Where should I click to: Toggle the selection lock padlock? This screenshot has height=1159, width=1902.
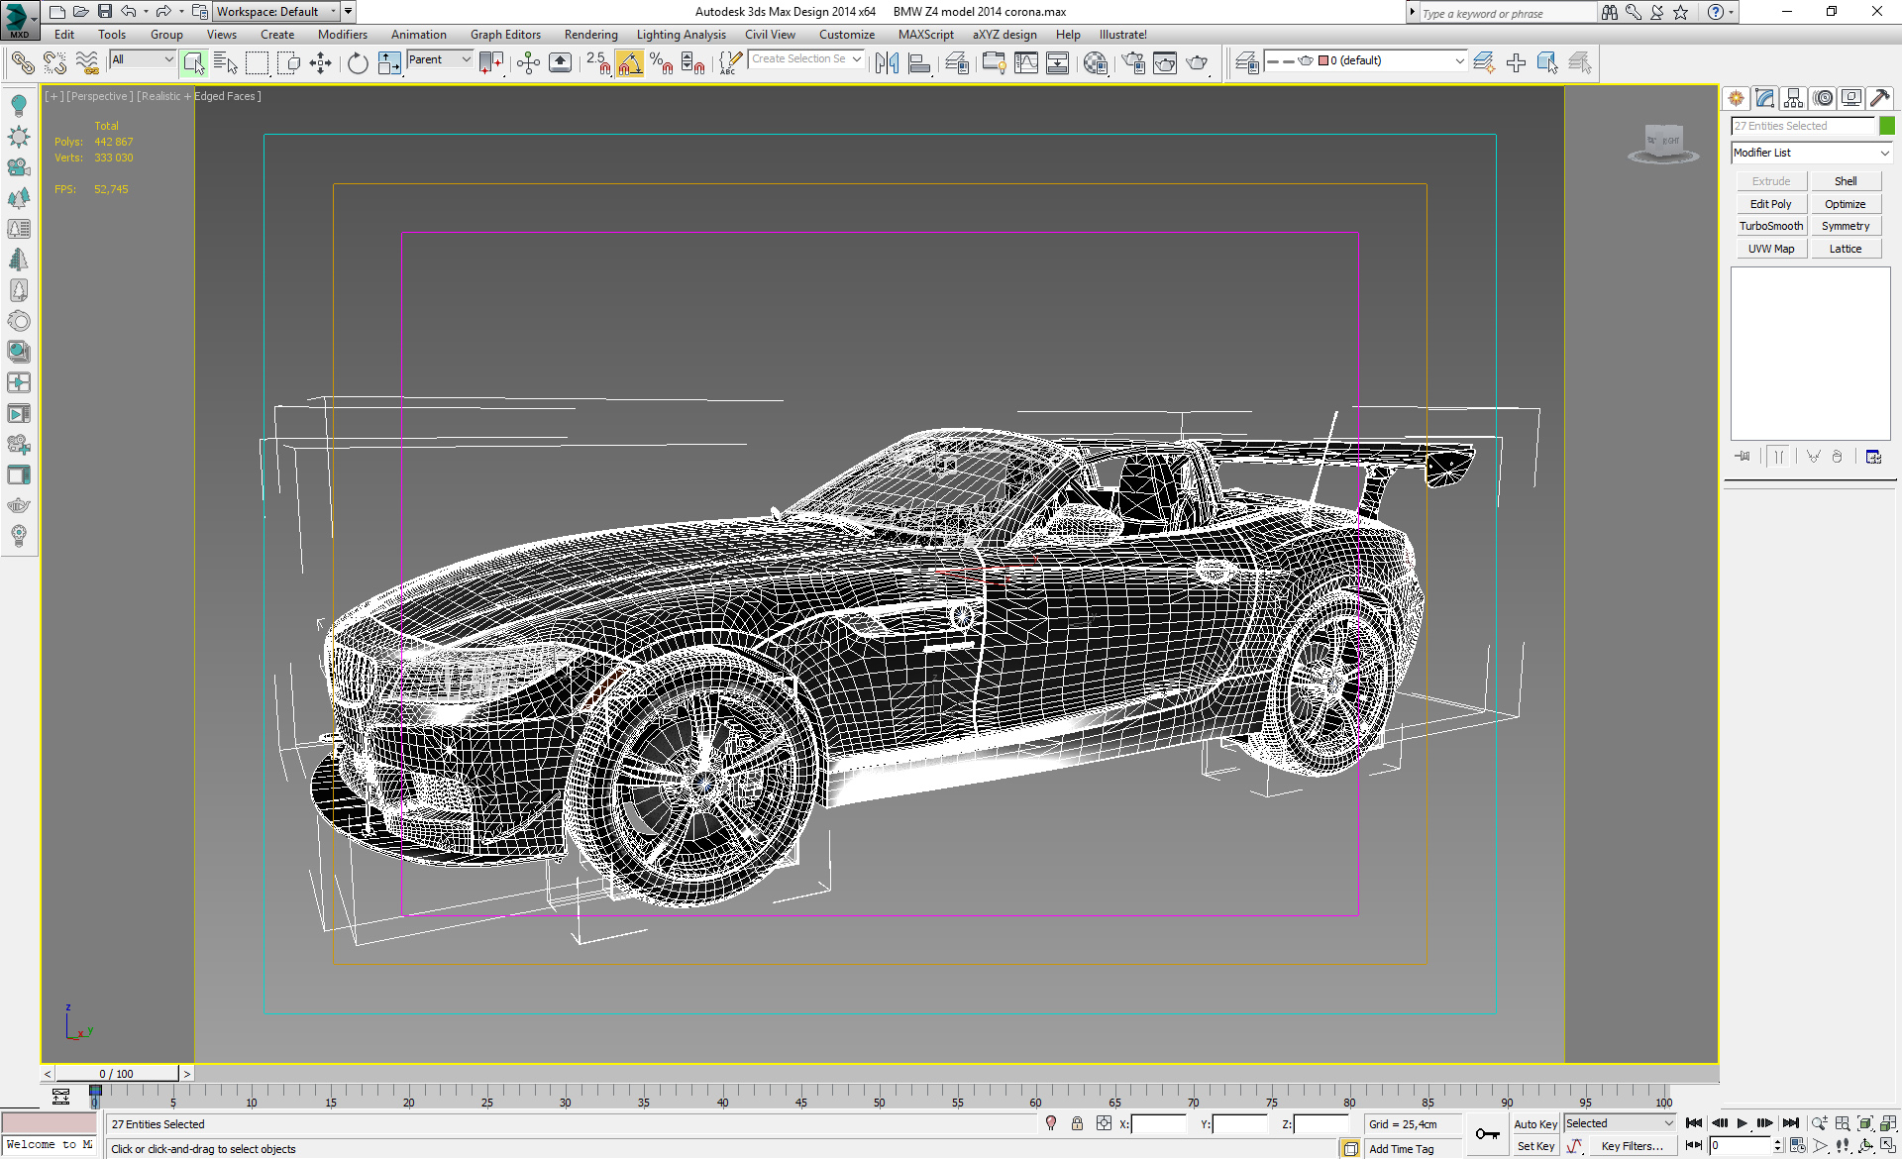1078,1123
